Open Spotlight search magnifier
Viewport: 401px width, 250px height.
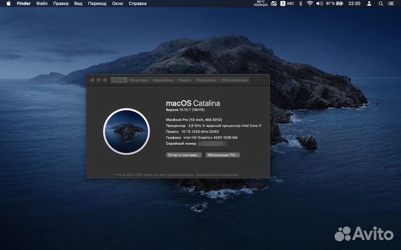381,4
